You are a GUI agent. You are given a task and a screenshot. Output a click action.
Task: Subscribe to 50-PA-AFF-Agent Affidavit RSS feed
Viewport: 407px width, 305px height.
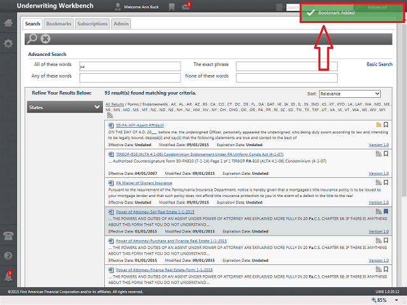point(379,125)
